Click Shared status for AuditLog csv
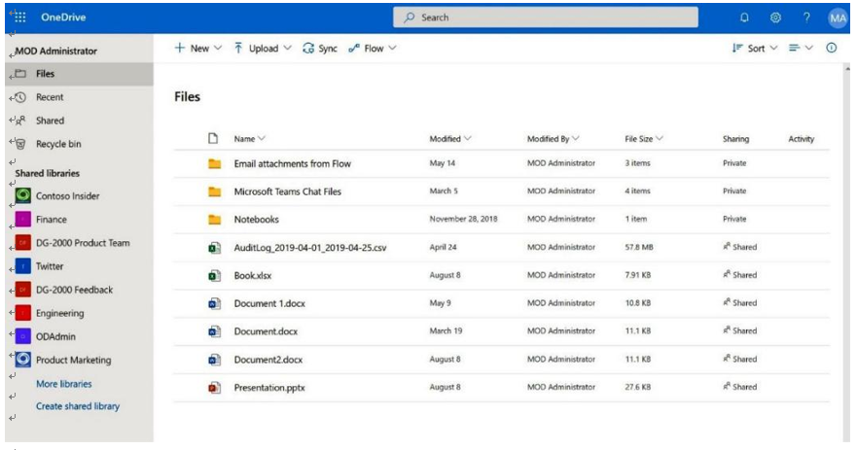The height and width of the screenshot is (450, 857). point(740,247)
